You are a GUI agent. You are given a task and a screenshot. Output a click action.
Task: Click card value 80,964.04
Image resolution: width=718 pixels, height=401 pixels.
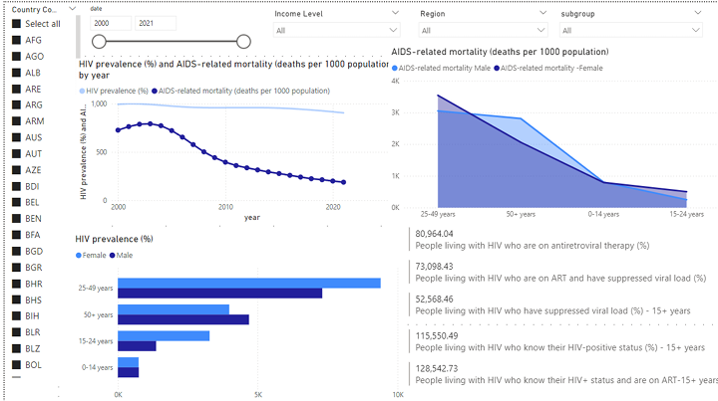coord(434,234)
